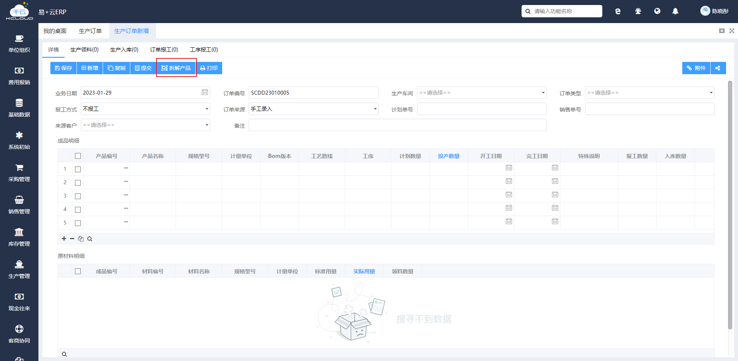
Task: Click the vertical scrollbar of form
Action: (730, 205)
